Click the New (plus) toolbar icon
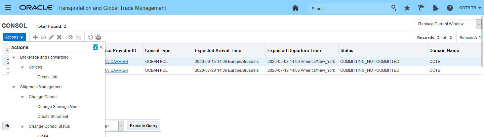Screen dimensions: 484x137 [35, 37]
